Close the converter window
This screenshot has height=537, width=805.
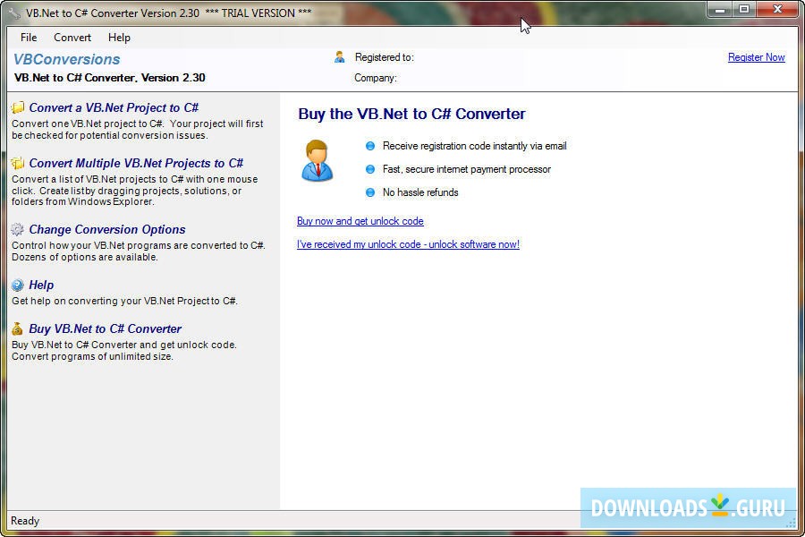(x=777, y=9)
